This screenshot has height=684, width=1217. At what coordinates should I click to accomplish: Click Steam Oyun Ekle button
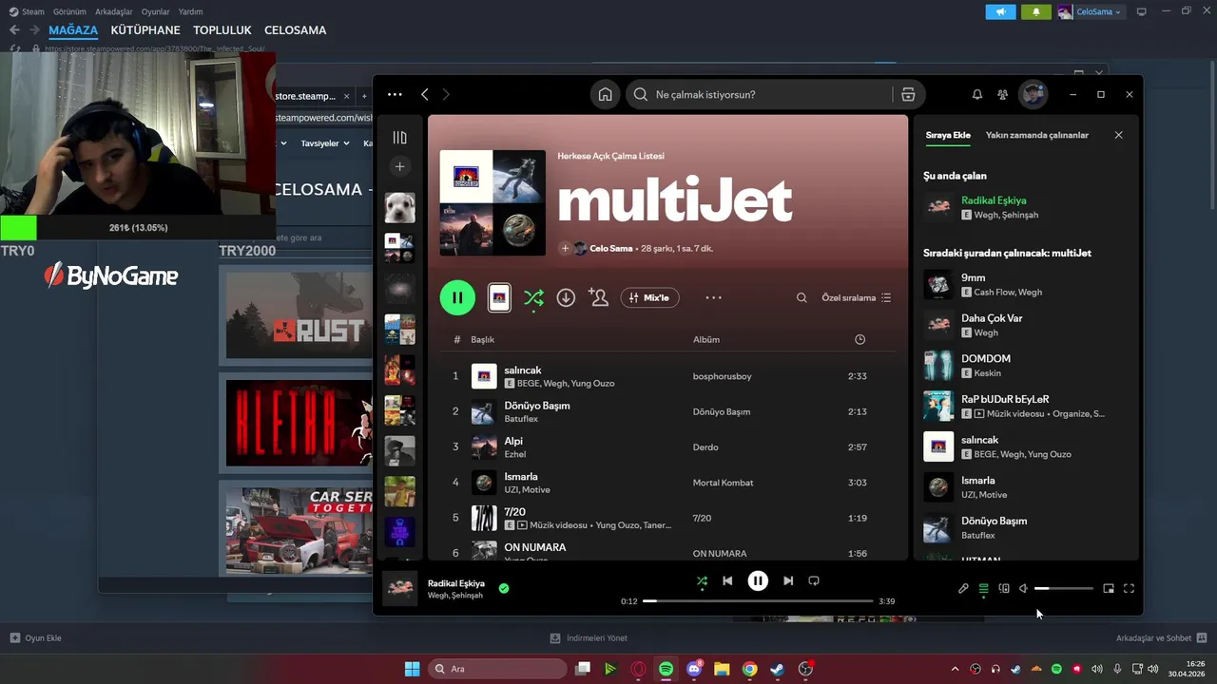(x=35, y=638)
